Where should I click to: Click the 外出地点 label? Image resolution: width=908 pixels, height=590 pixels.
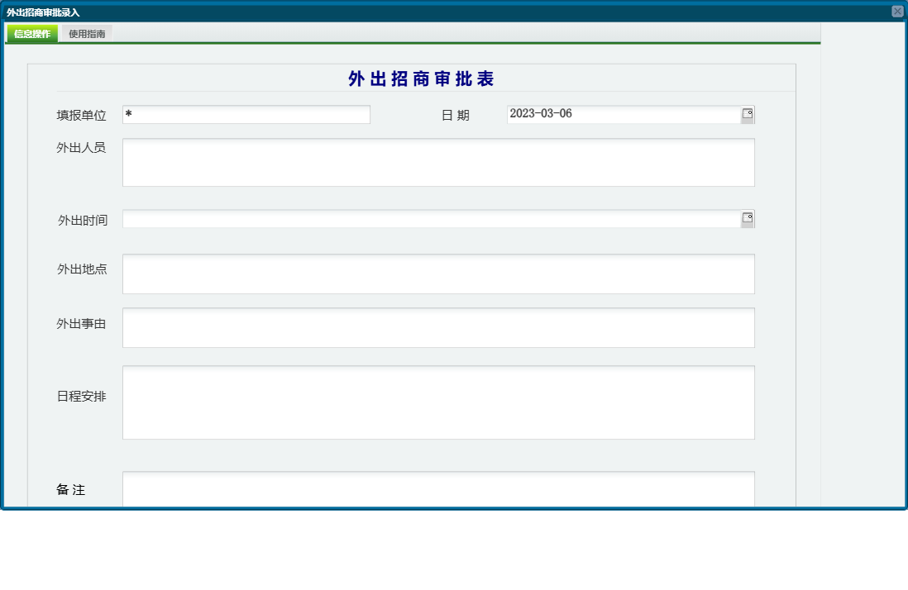click(82, 269)
